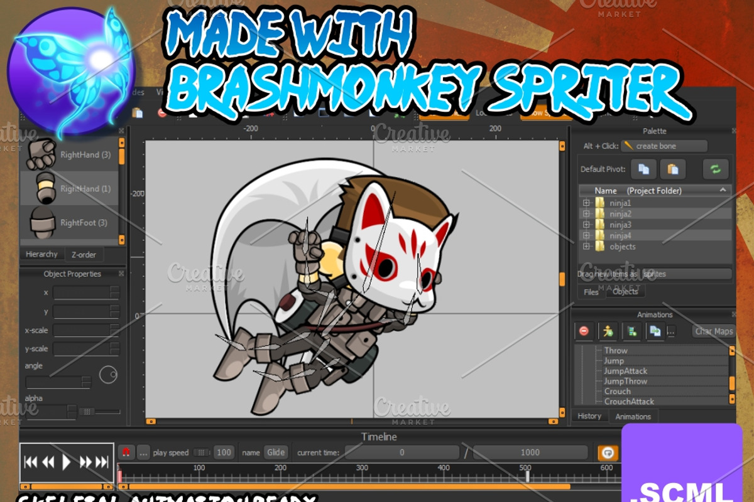This screenshot has width=754, height=502.
Task: Switch to the Animations tab
Action: 633,417
